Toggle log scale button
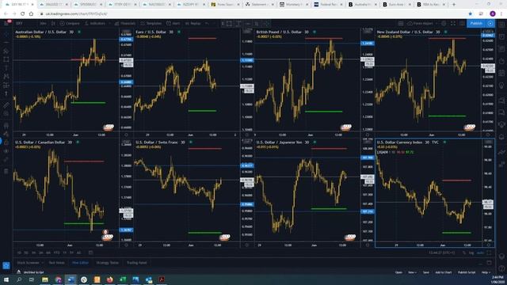 471,253
